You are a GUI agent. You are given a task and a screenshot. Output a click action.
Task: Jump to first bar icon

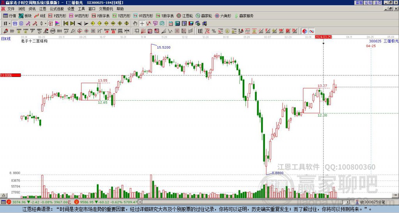click(66, 24)
